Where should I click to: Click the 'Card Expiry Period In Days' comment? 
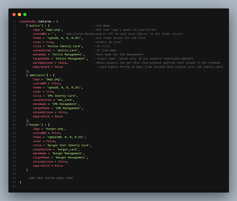click(160, 67)
